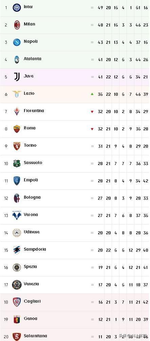Select the Cagliari club crest
The height and width of the screenshot is (341, 150).
pos(17,302)
